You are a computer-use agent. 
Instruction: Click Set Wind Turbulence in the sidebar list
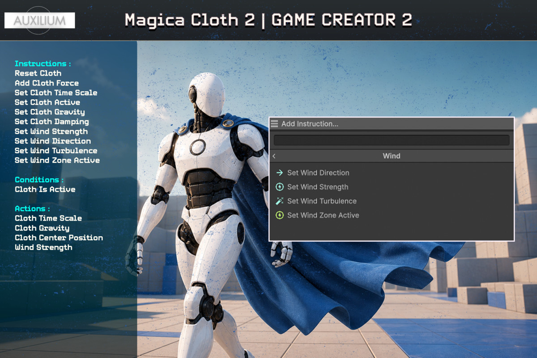[56, 151]
